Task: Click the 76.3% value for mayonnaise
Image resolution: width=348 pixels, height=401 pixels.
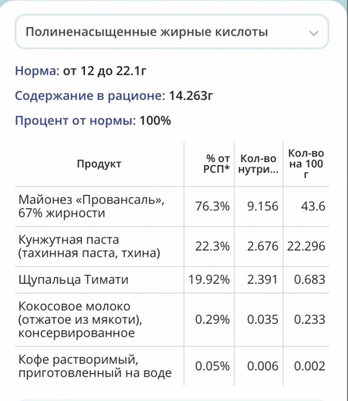Action: (212, 206)
